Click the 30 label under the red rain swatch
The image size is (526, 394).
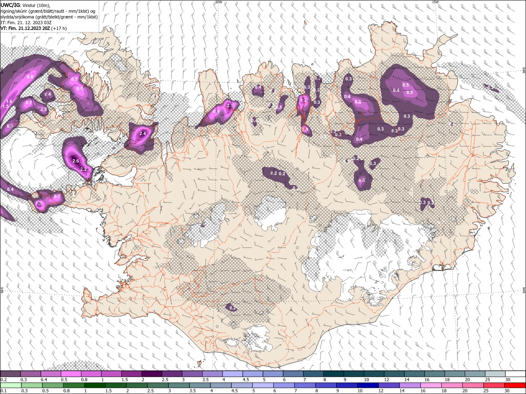508,391
